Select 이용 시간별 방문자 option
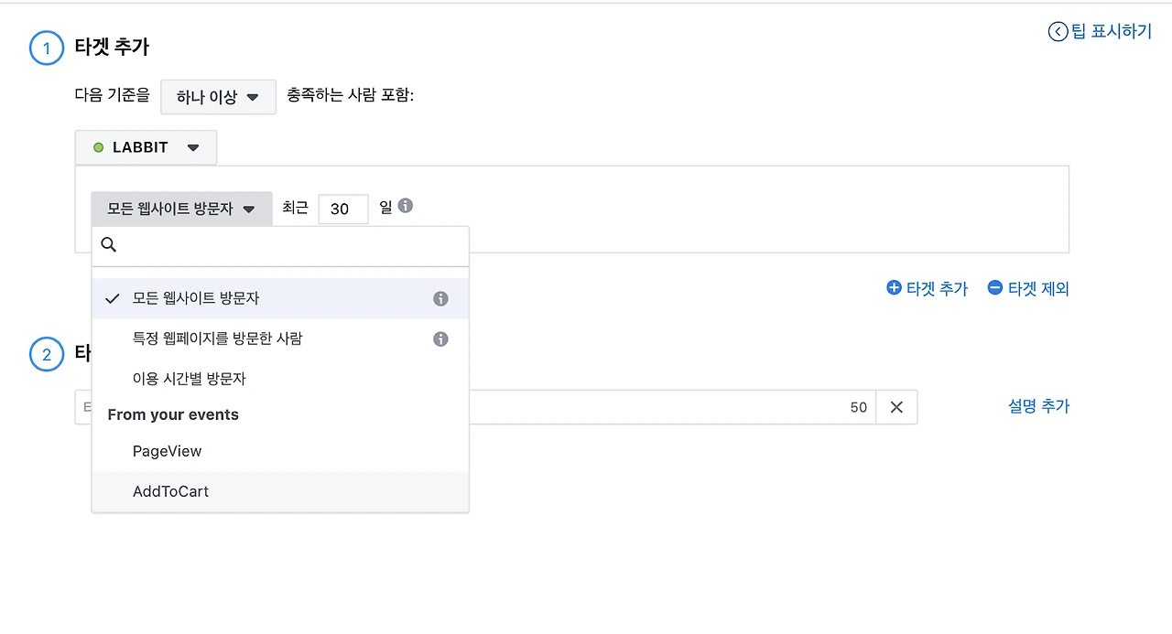Screen dimensions: 1172x634 click(x=189, y=379)
